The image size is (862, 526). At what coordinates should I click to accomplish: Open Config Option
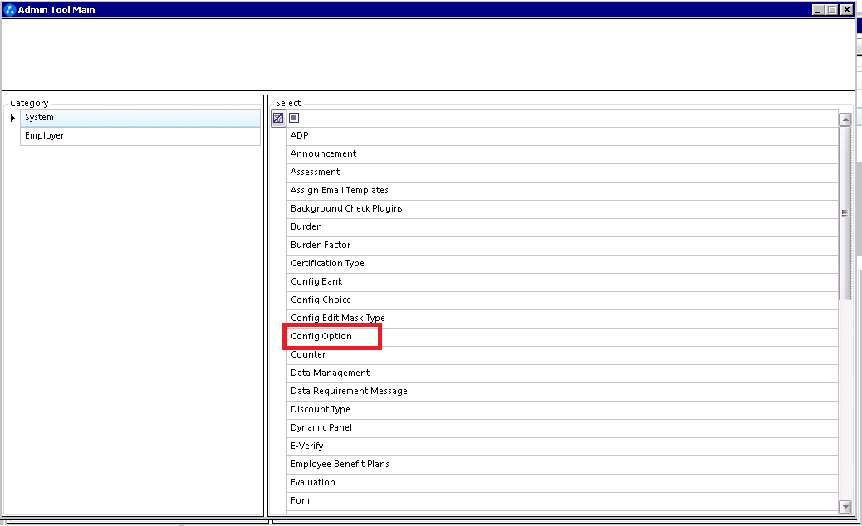562,337
